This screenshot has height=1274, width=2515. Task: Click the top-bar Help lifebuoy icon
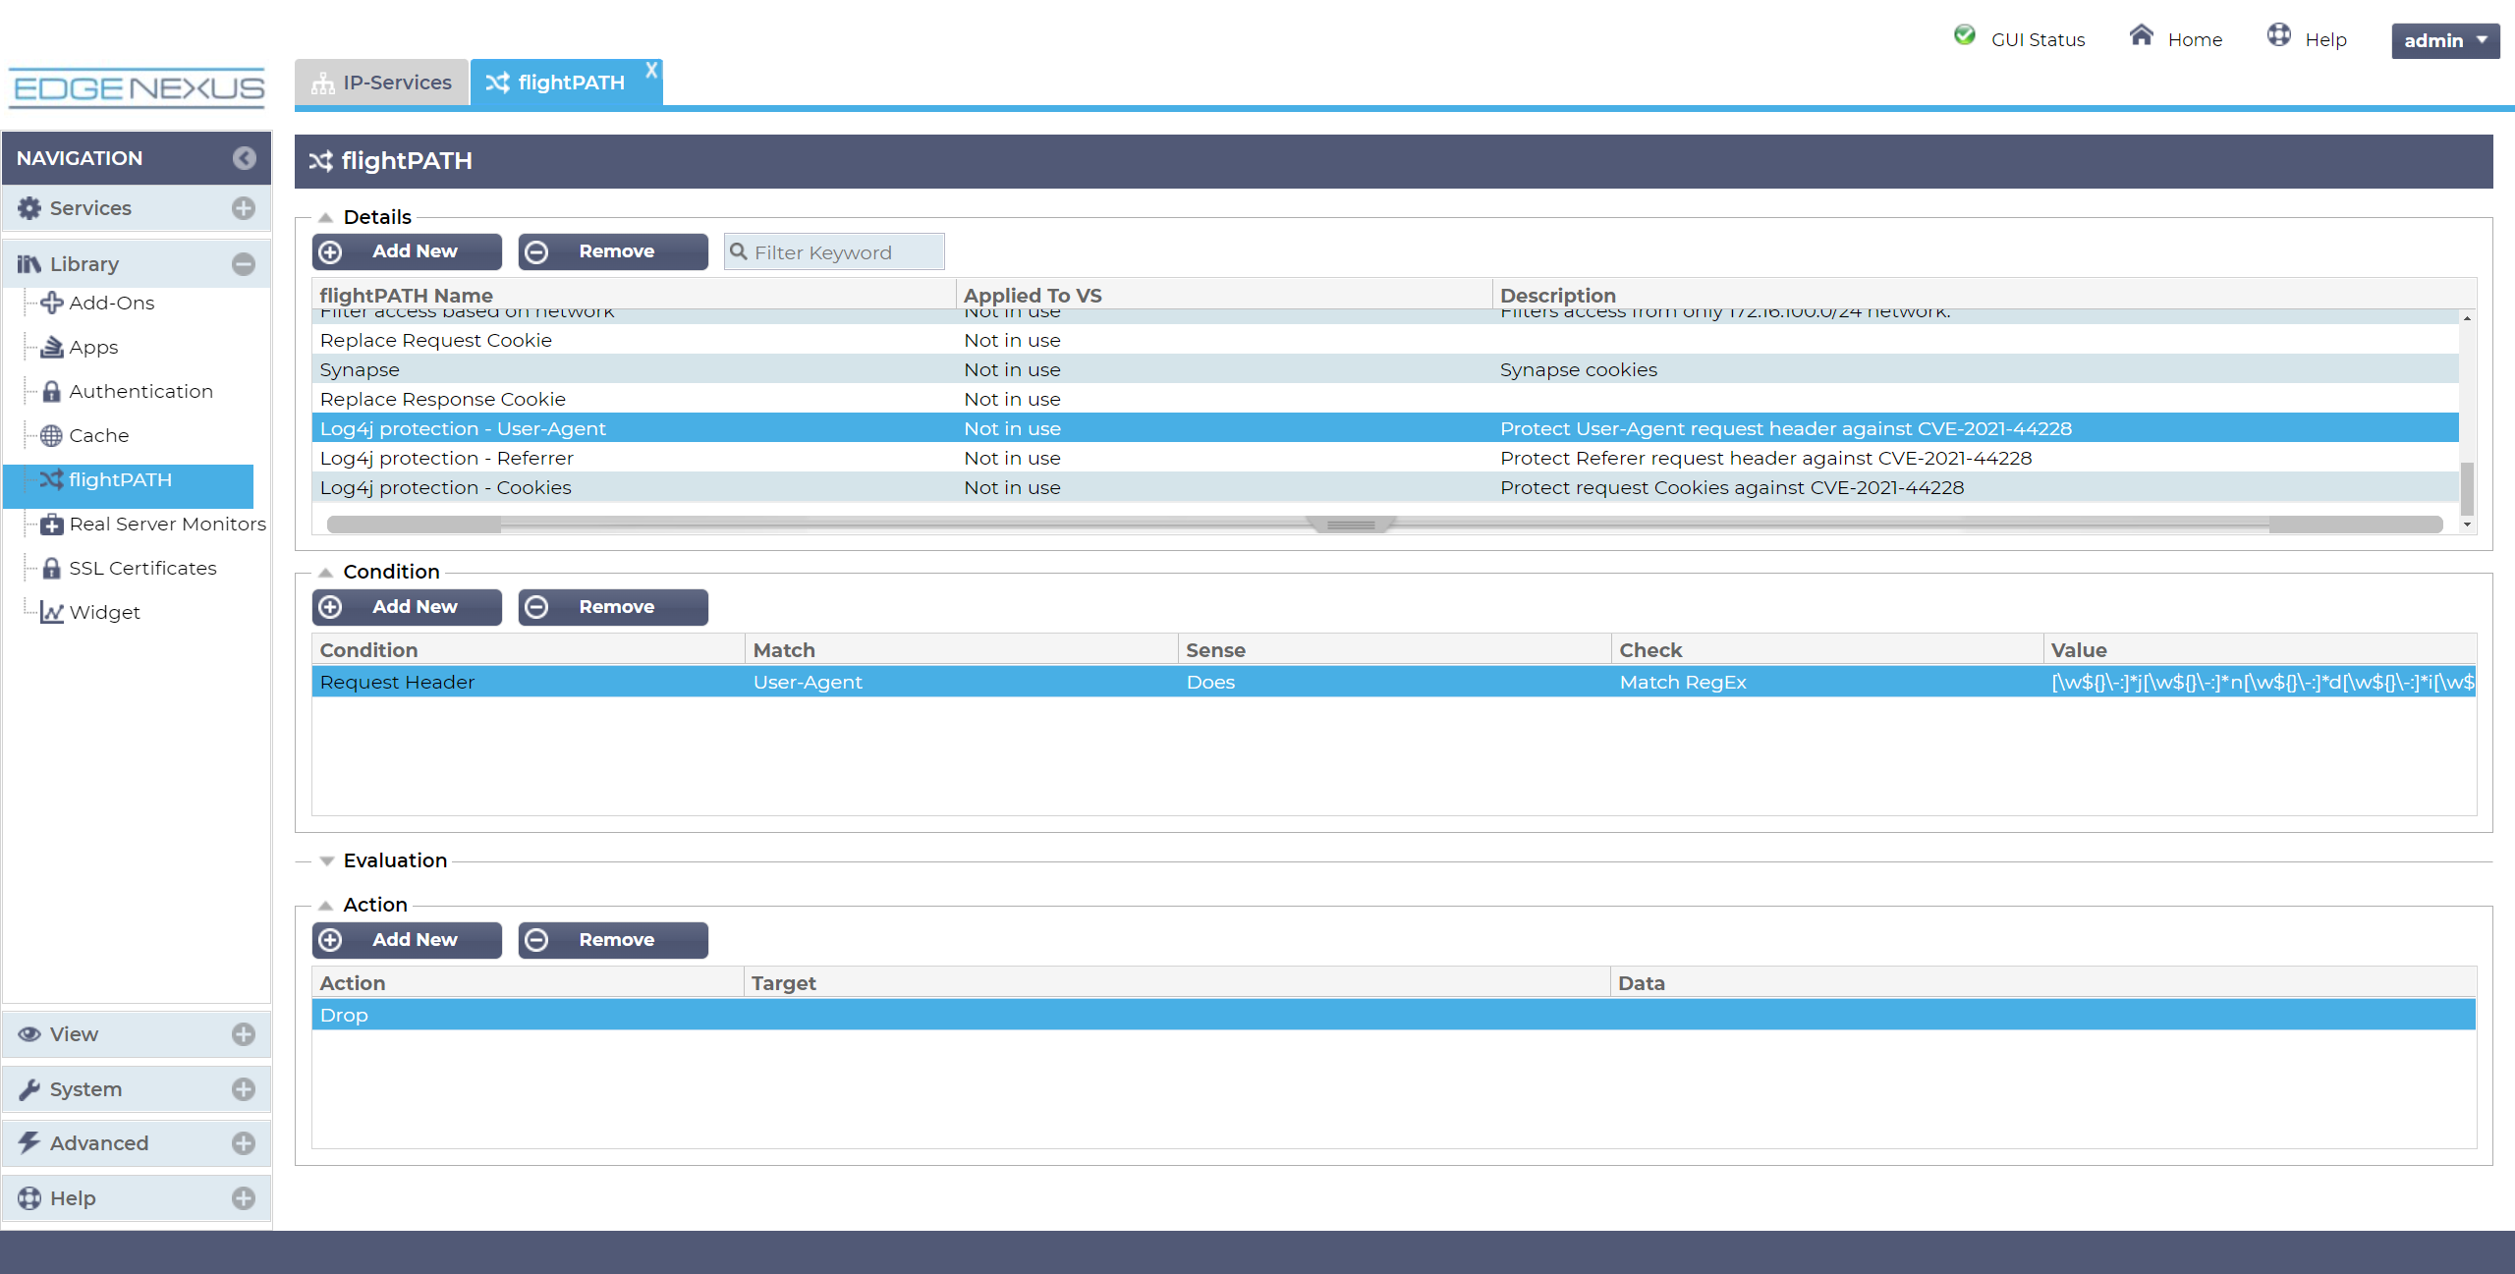pyautogui.click(x=2279, y=35)
